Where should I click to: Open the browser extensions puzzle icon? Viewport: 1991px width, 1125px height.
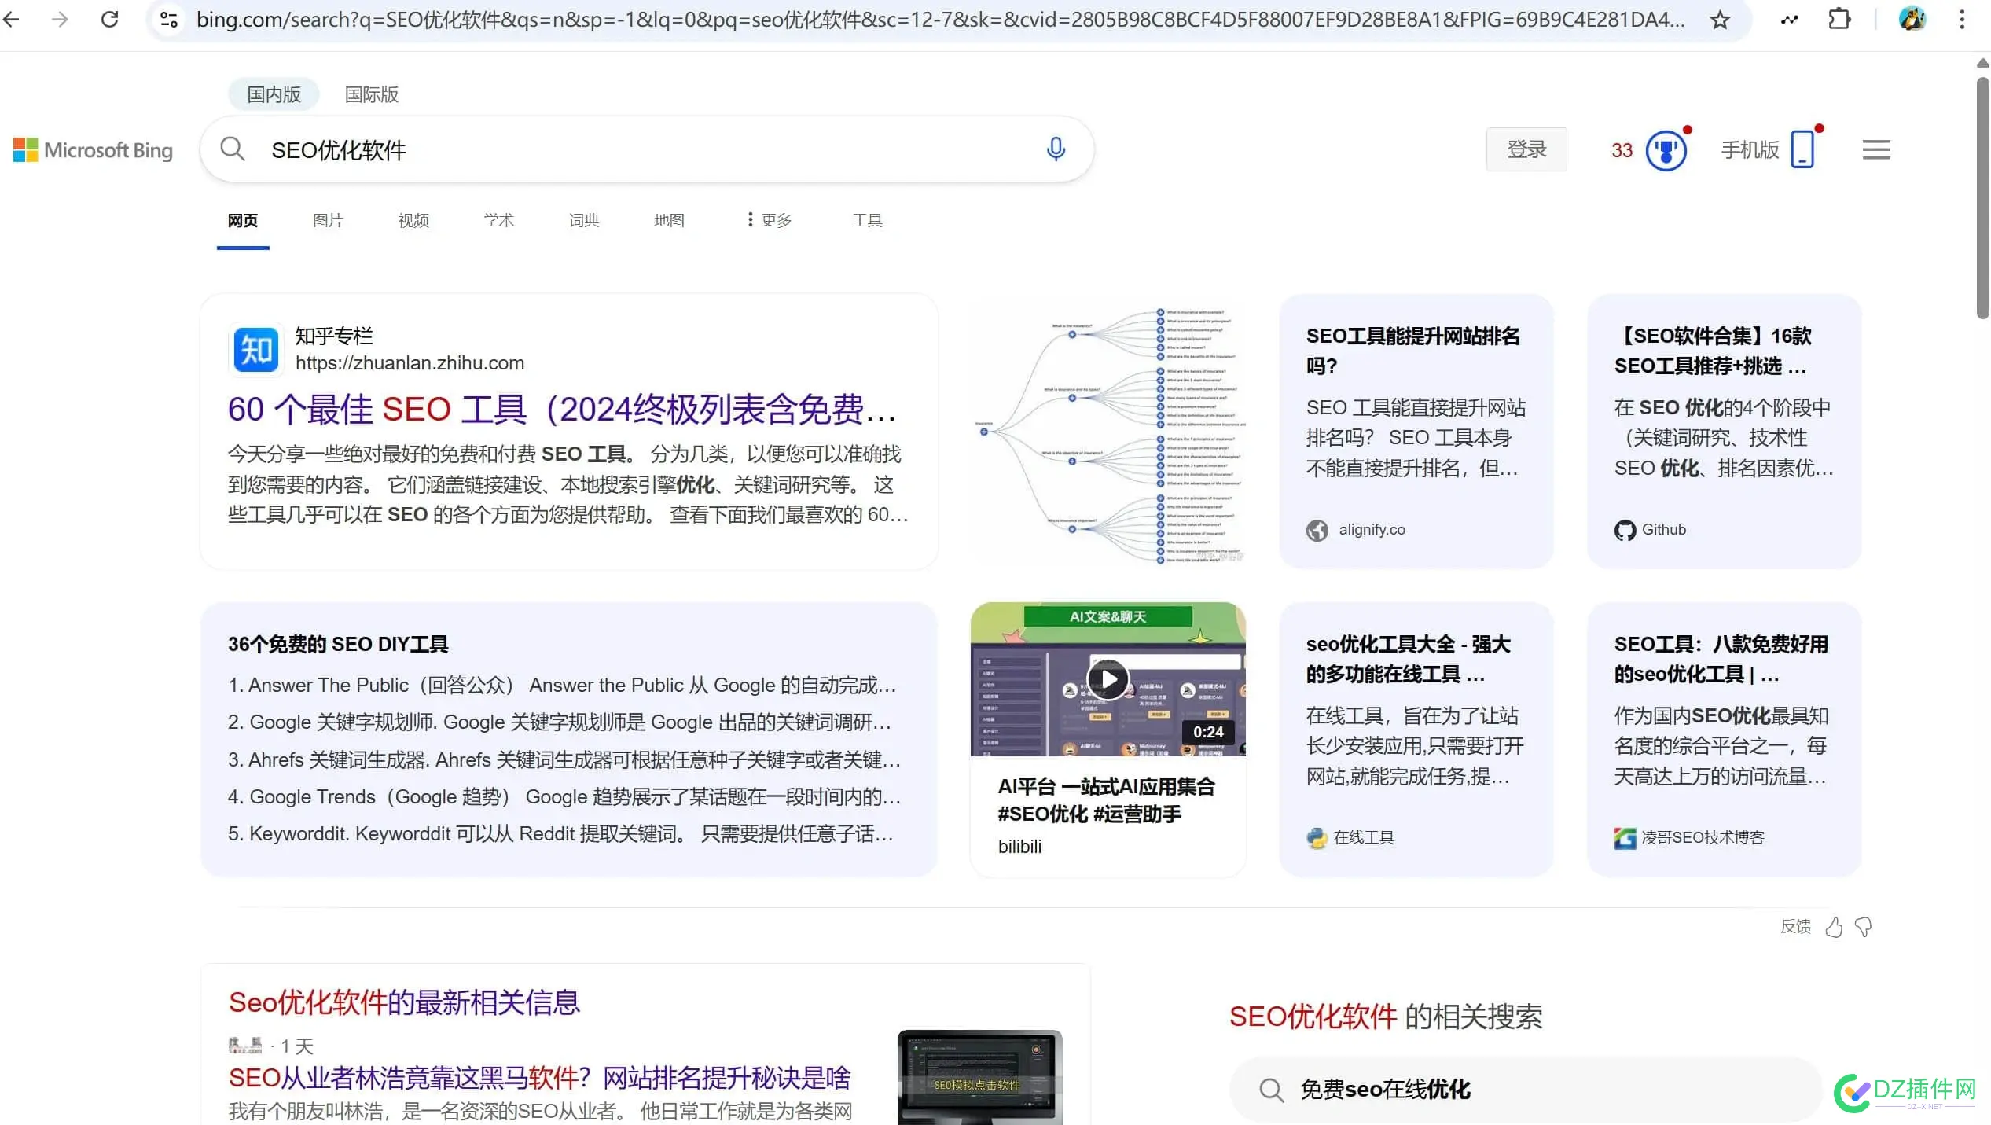pos(1839,19)
